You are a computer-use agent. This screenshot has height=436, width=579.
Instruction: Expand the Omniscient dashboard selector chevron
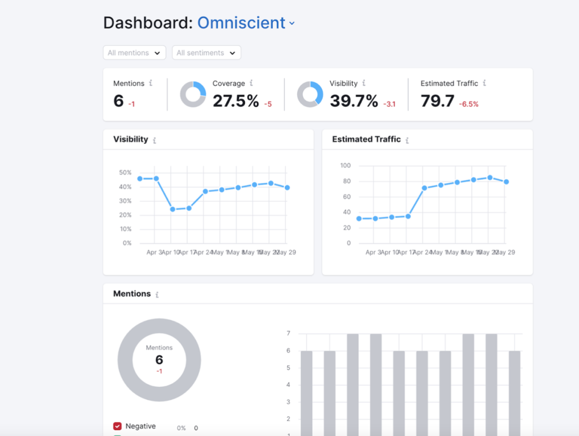292,24
